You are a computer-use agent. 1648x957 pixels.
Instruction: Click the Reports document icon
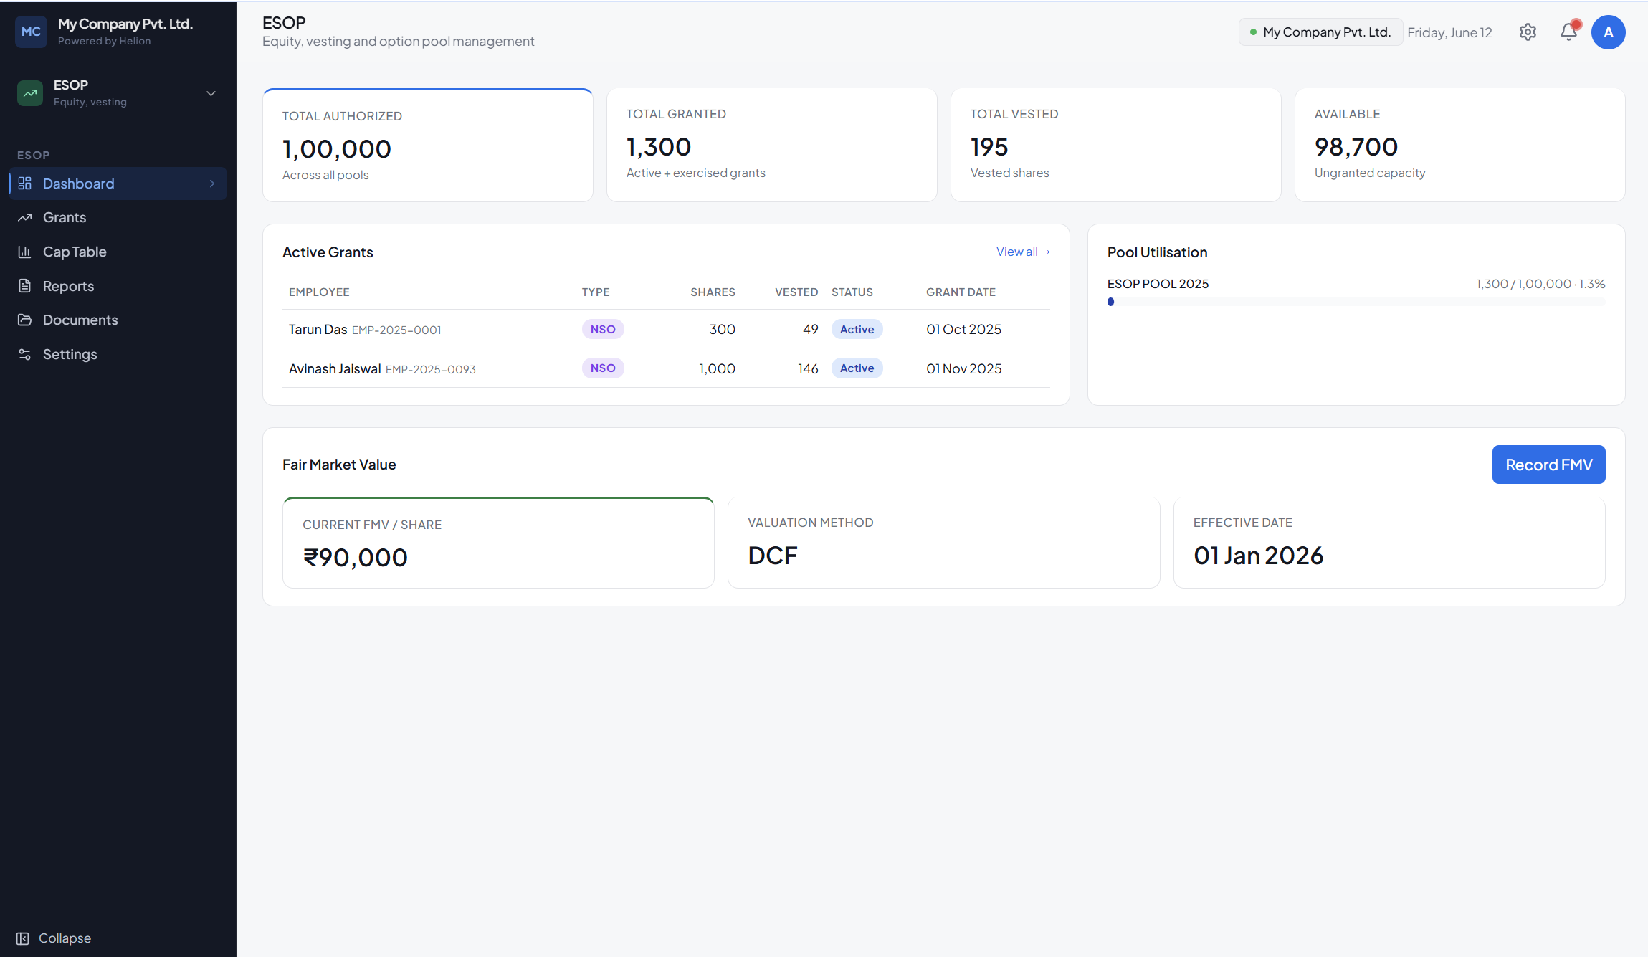(25, 286)
